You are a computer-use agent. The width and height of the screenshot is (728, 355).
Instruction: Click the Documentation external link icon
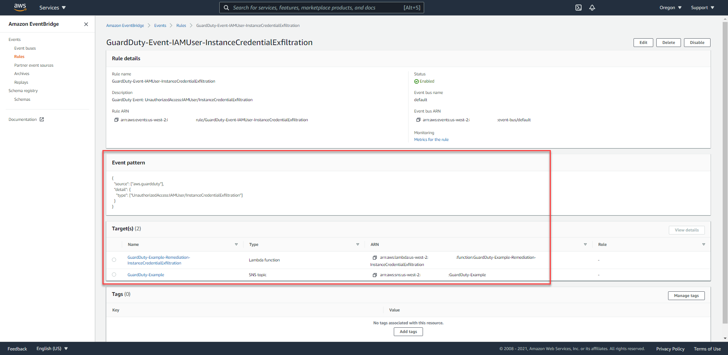coord(42,119)
